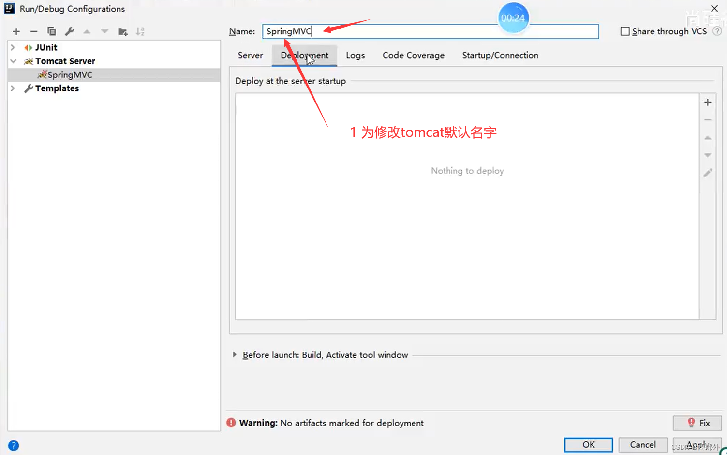This screenshot has width=727, height=455.
Task: Remove configuration with minus icon
Action: 33,31
